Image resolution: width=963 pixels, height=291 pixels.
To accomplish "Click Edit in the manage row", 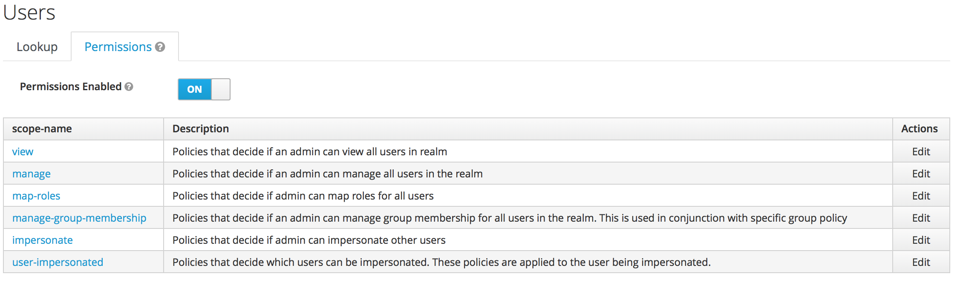I will (921, 174).
